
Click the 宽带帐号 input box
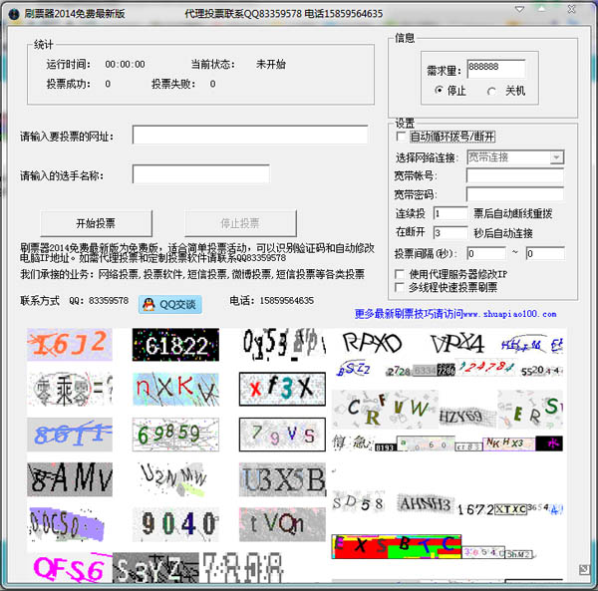pyautogui.click(x=514, y=175)
